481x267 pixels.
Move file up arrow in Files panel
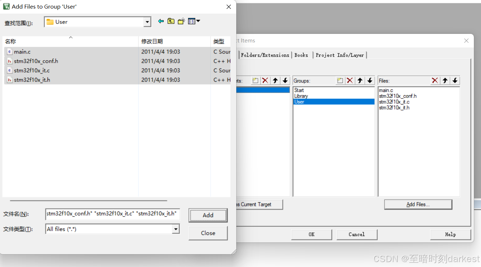[445, 81]
